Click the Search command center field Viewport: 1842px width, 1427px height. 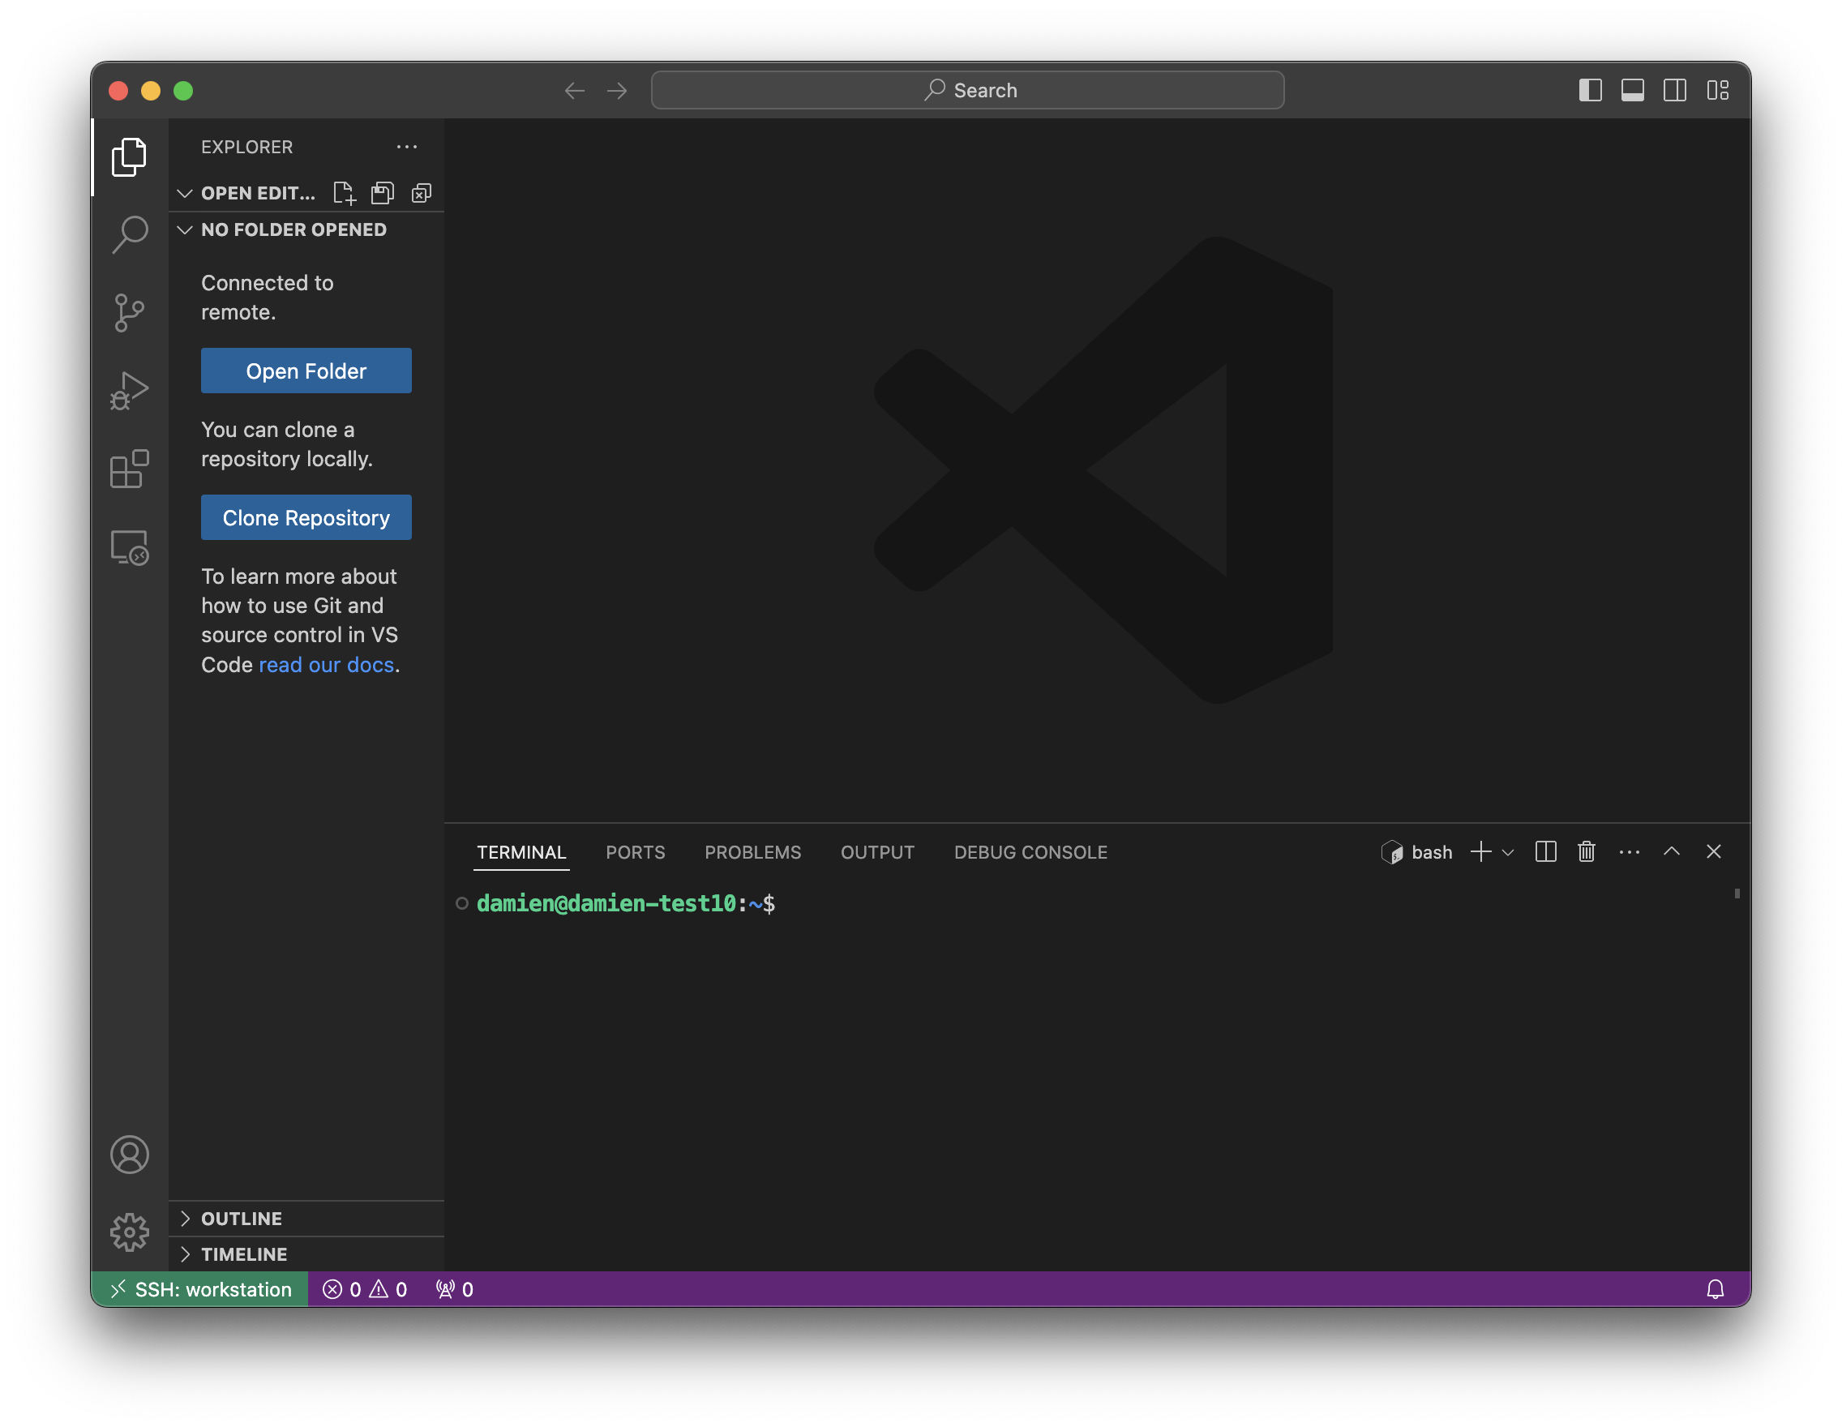pos(967,90)
